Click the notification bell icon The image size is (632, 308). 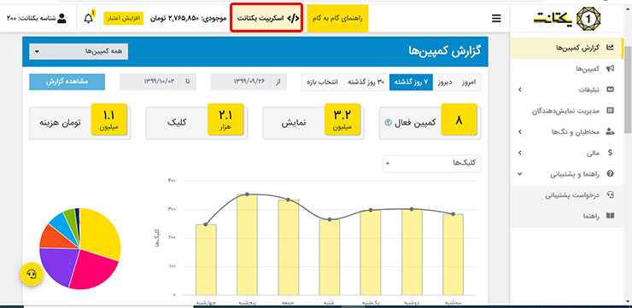pos(88,19)
